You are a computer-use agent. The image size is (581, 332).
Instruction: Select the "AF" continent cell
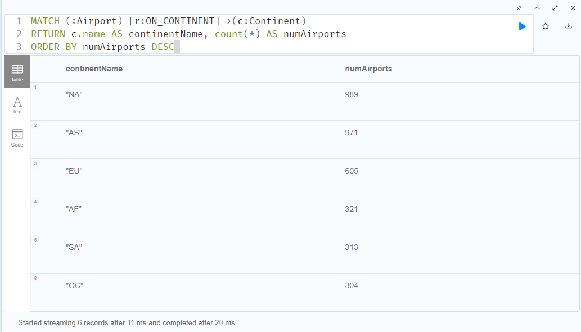pos(74,209)
